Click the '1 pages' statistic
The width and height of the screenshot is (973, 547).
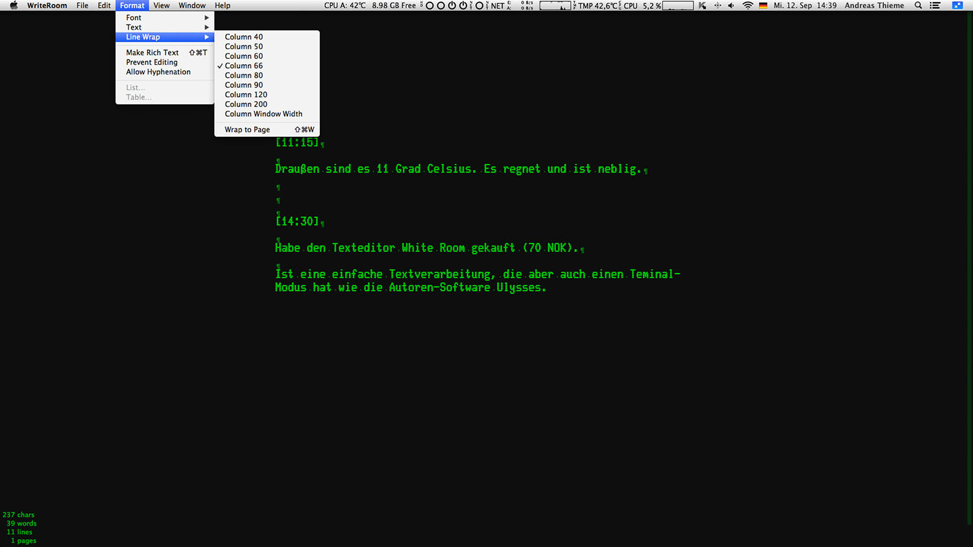pyautogui.click(x=23, y=541)
